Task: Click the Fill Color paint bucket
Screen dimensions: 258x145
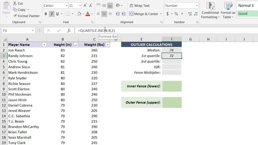Action: [79, 14]
